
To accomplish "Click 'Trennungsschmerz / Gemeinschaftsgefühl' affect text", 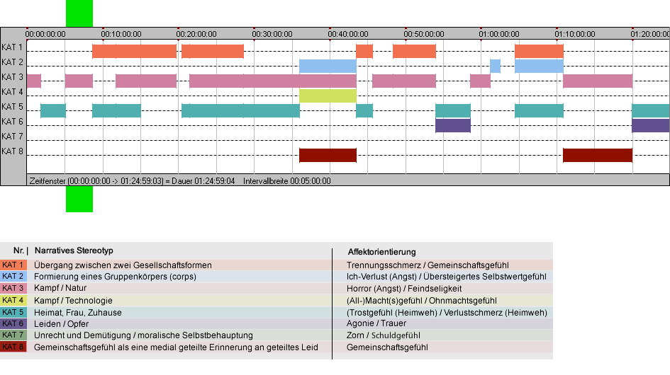I will [x=428, y=265].
